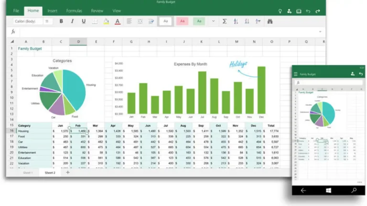The image size is (367, 206).
Task: Select column A header
Action: click(26, 41)
